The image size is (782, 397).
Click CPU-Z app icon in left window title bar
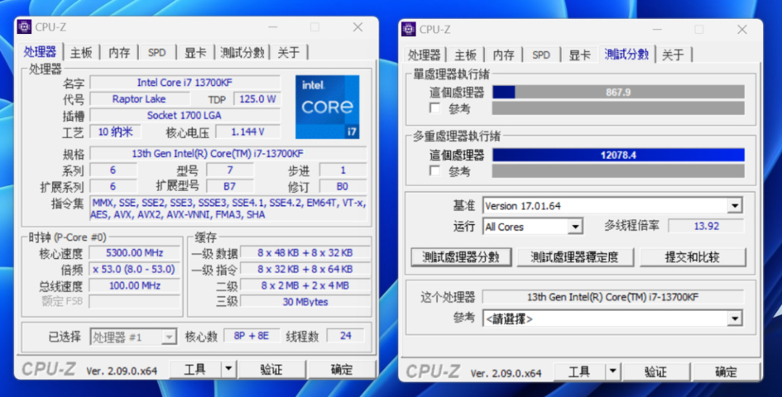24,27
